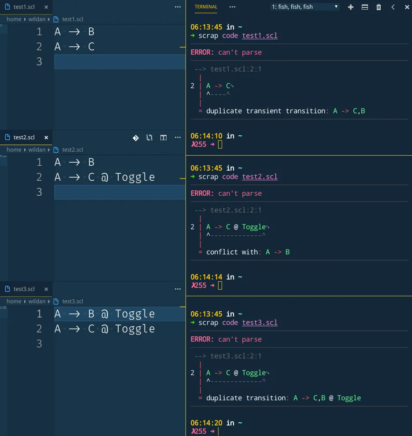Close the test3.scl tab
412x436 pixels.
tap(46, 289)
